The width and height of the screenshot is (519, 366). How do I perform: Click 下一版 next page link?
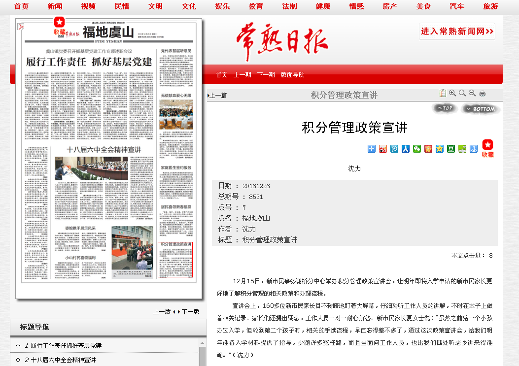tap(191, 312)
